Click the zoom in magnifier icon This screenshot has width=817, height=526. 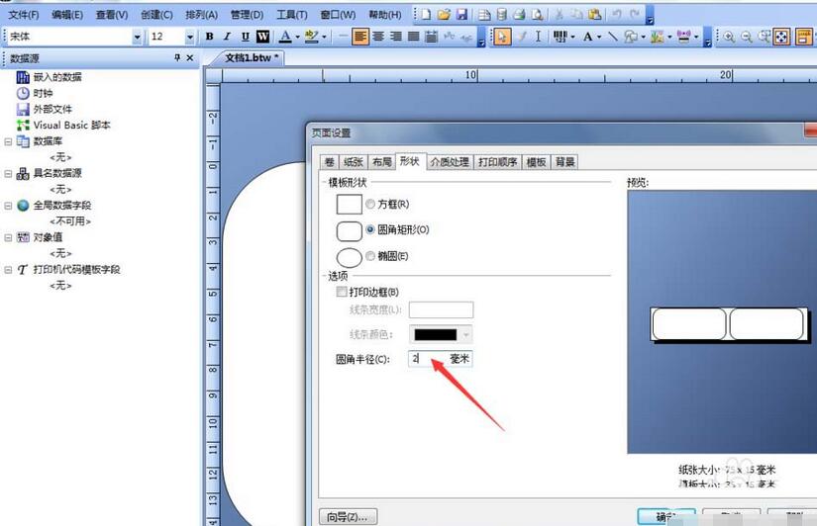(x=729, y=37)
